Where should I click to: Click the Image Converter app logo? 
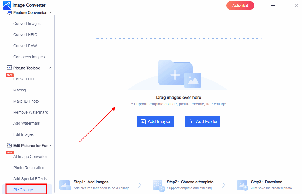pyautogui.click(x=7, y=5)
